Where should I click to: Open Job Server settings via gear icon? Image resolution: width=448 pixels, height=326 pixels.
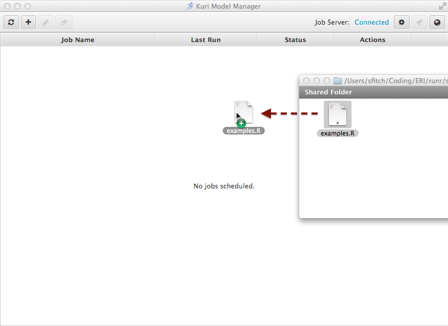tap(401, 22)
